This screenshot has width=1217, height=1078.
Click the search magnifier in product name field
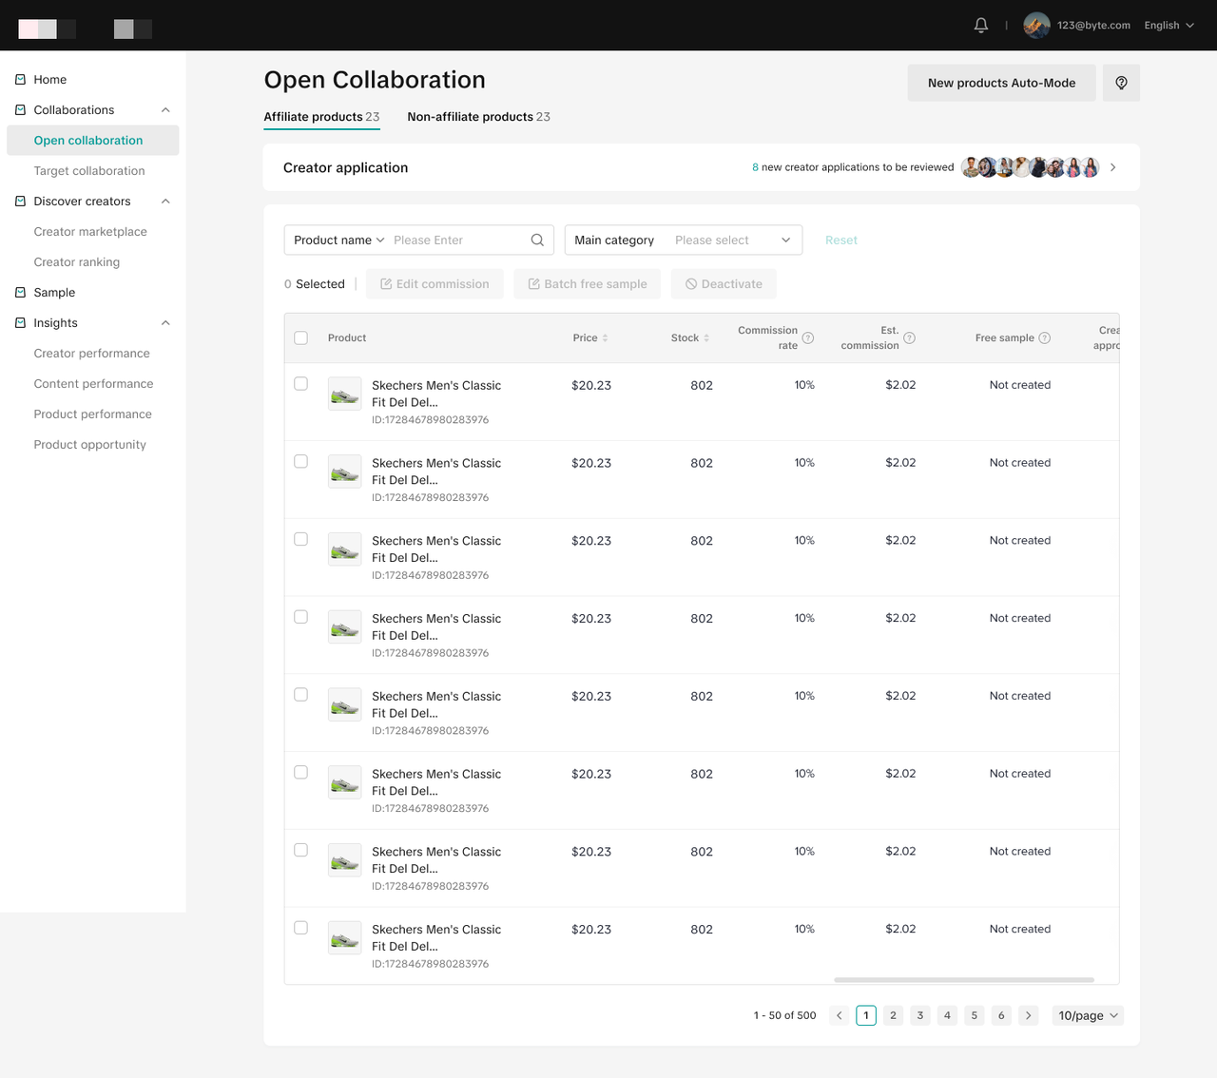pyautogui.click(x=537, y=241)
